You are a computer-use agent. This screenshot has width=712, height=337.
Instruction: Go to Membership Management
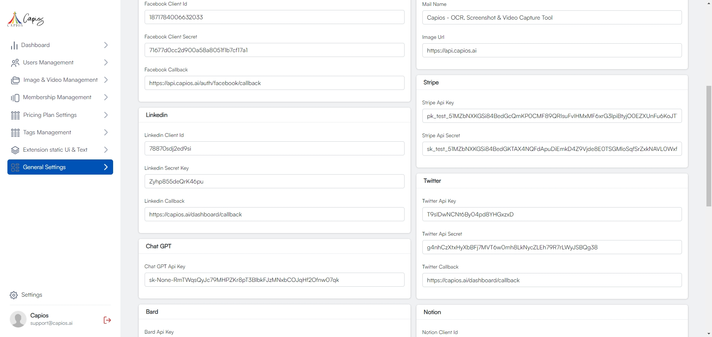click(x=60, y=97)
